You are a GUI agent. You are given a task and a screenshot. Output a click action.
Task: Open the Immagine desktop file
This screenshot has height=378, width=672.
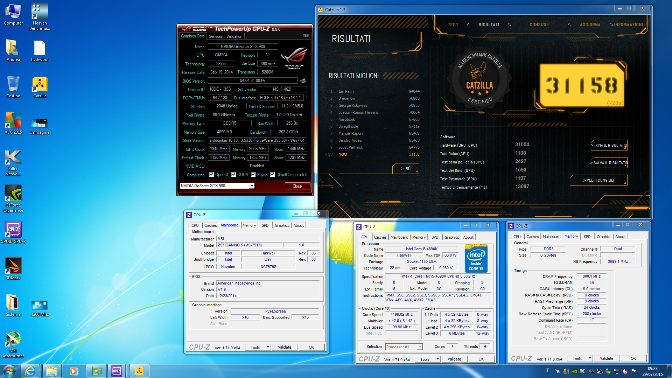(x=40, y=126)
